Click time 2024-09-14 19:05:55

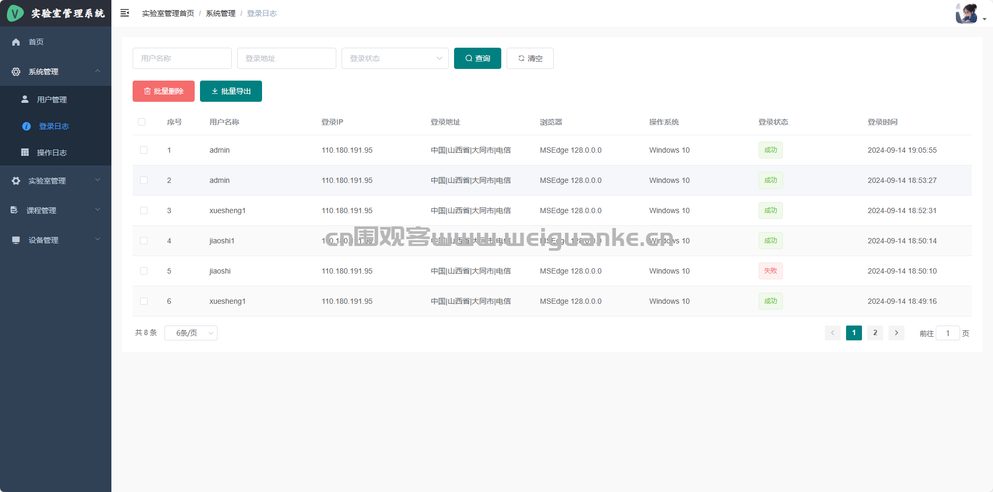coord(902,150)
